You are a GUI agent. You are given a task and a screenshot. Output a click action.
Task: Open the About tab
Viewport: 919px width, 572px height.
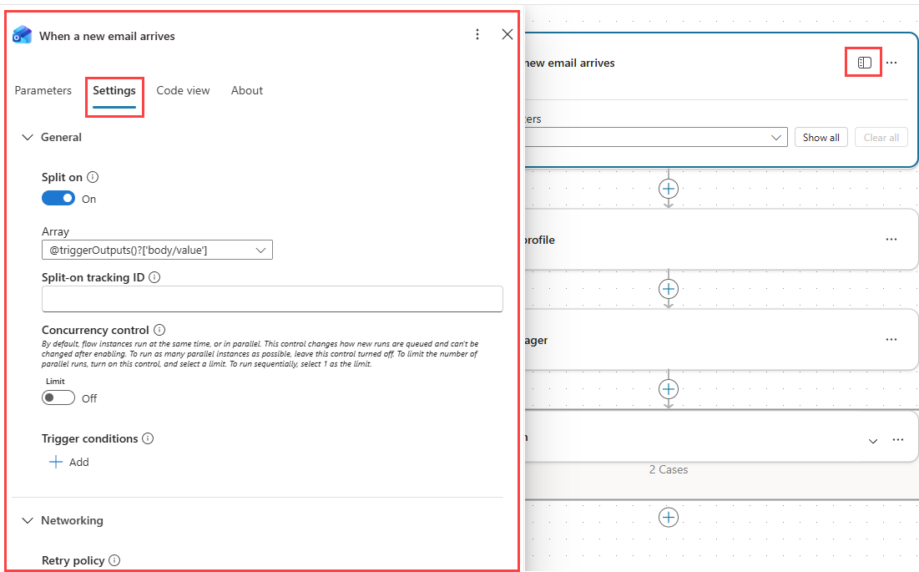247,90
